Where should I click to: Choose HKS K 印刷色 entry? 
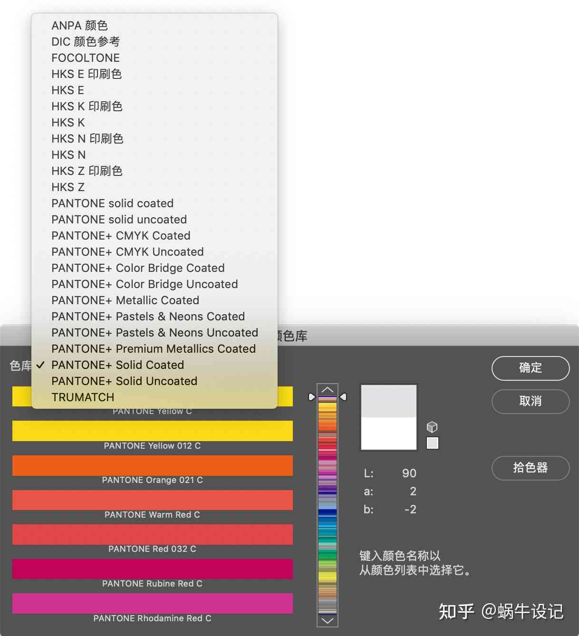tap(154, 106)
